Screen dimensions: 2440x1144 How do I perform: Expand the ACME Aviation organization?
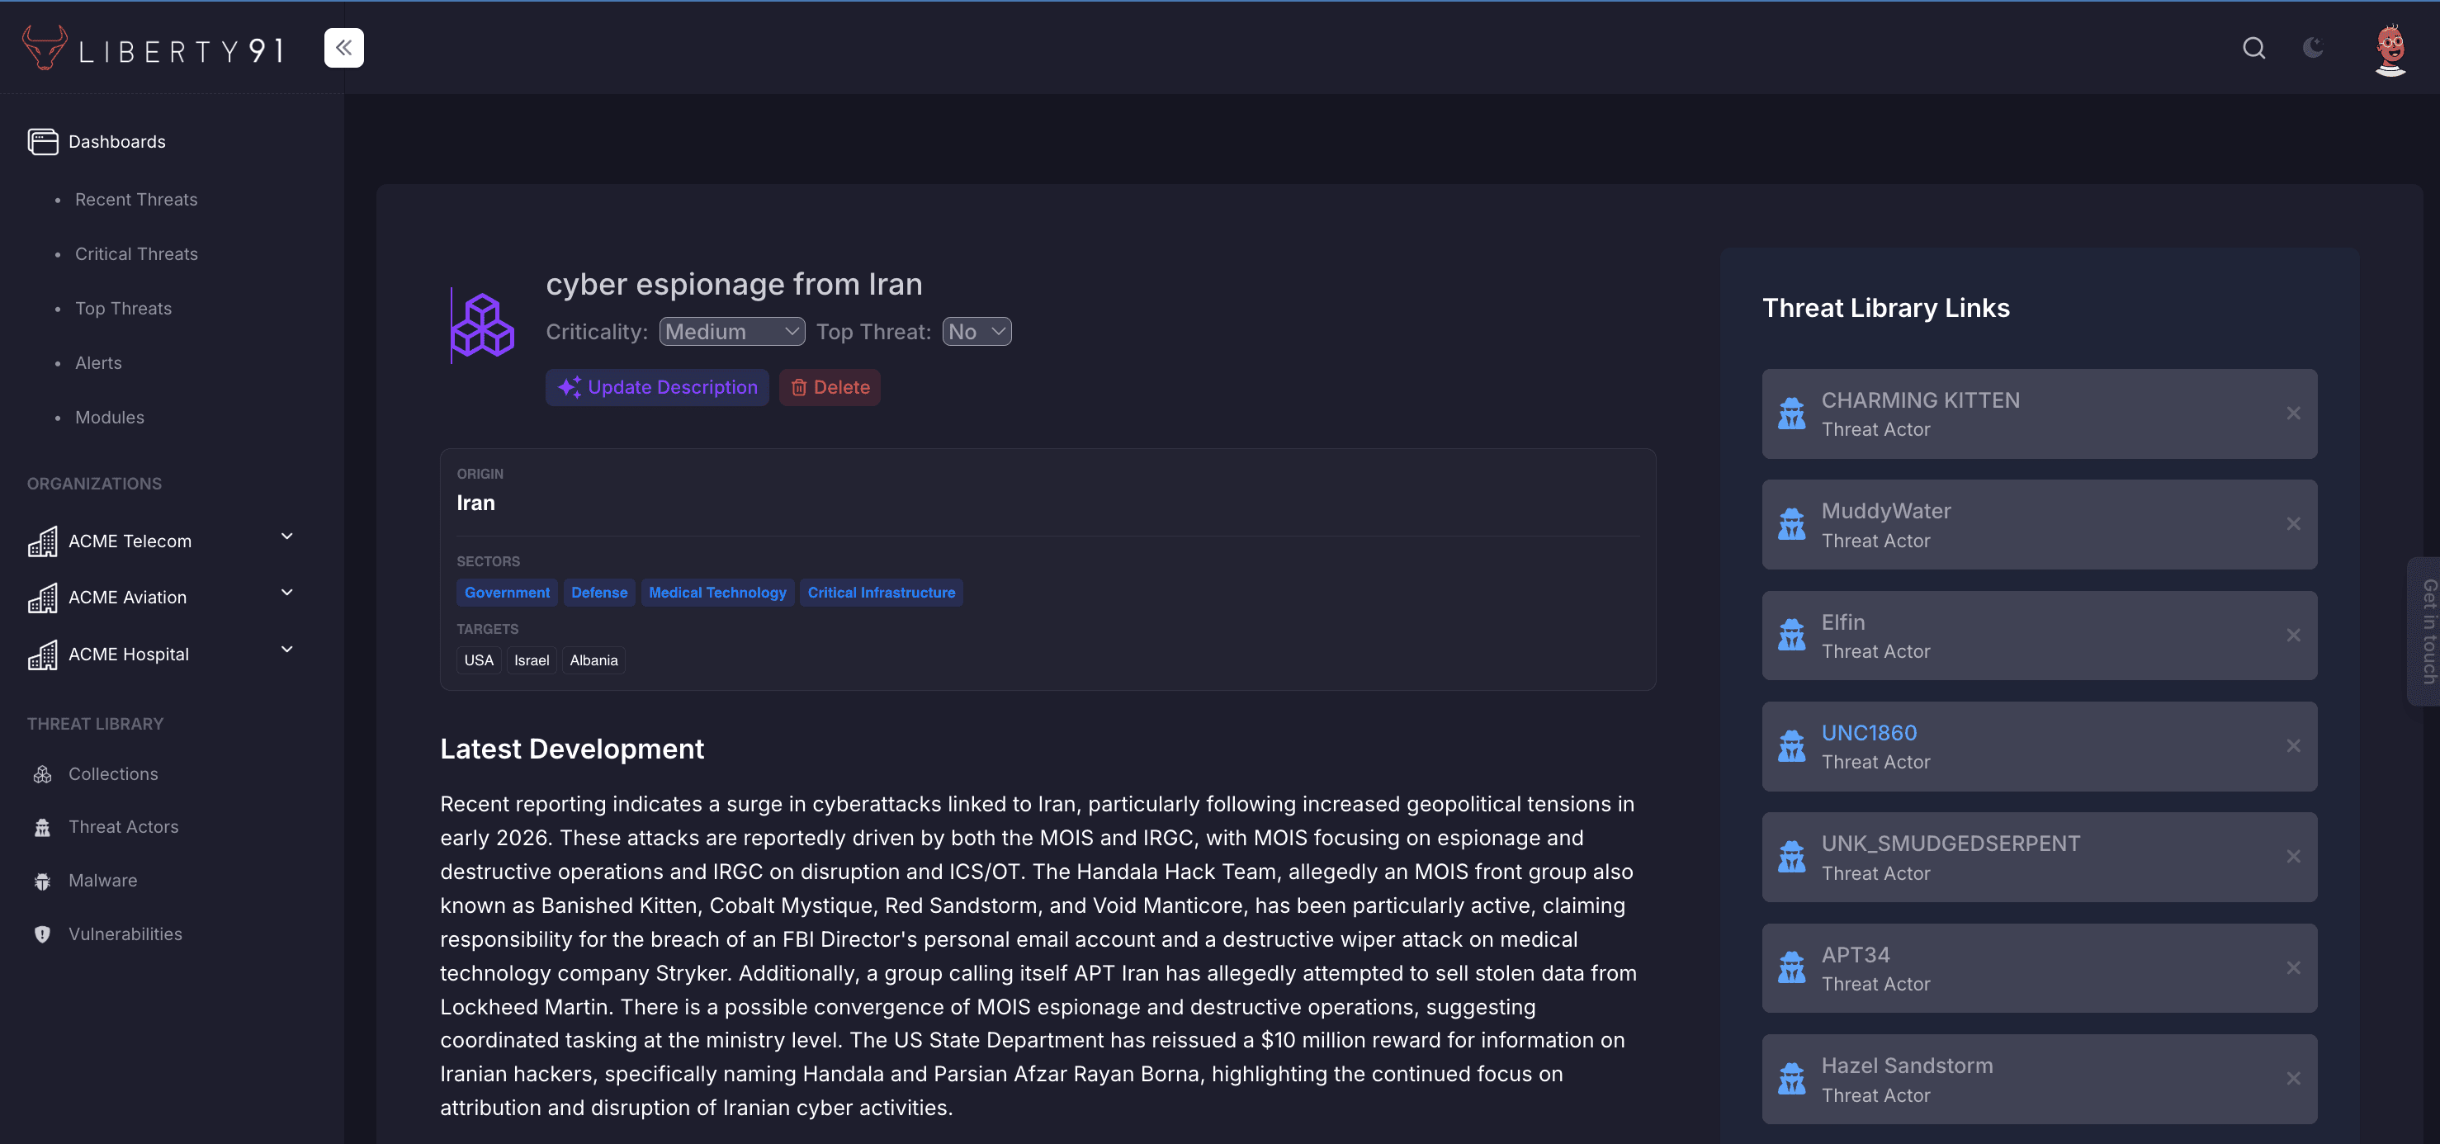point(286,592)
